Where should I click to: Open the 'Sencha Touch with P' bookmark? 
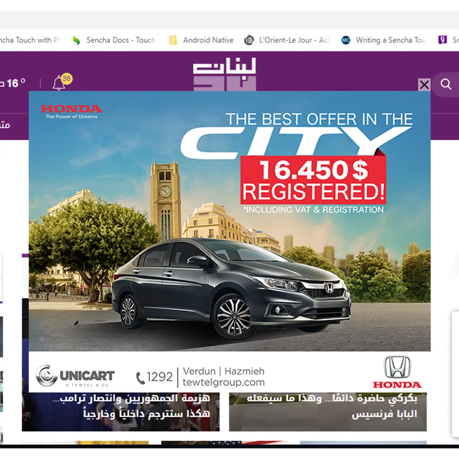point(28,40)
